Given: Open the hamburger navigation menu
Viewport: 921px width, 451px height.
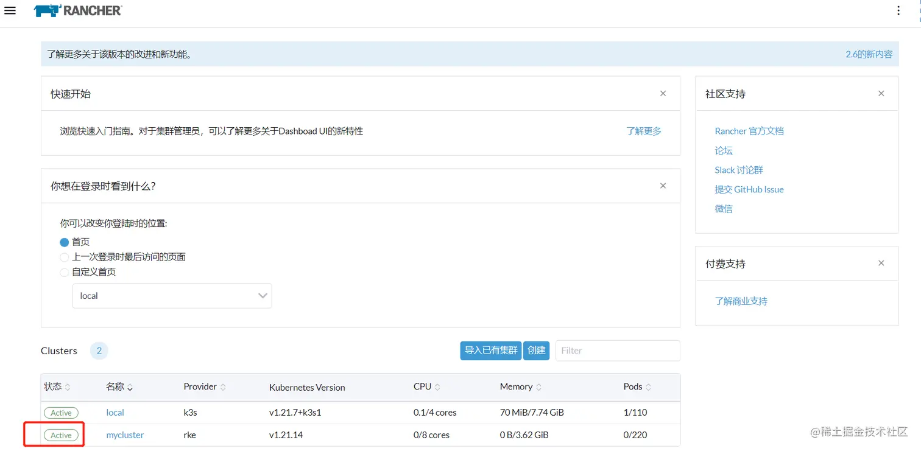Looking at the screenshot, I should (10, 10).
